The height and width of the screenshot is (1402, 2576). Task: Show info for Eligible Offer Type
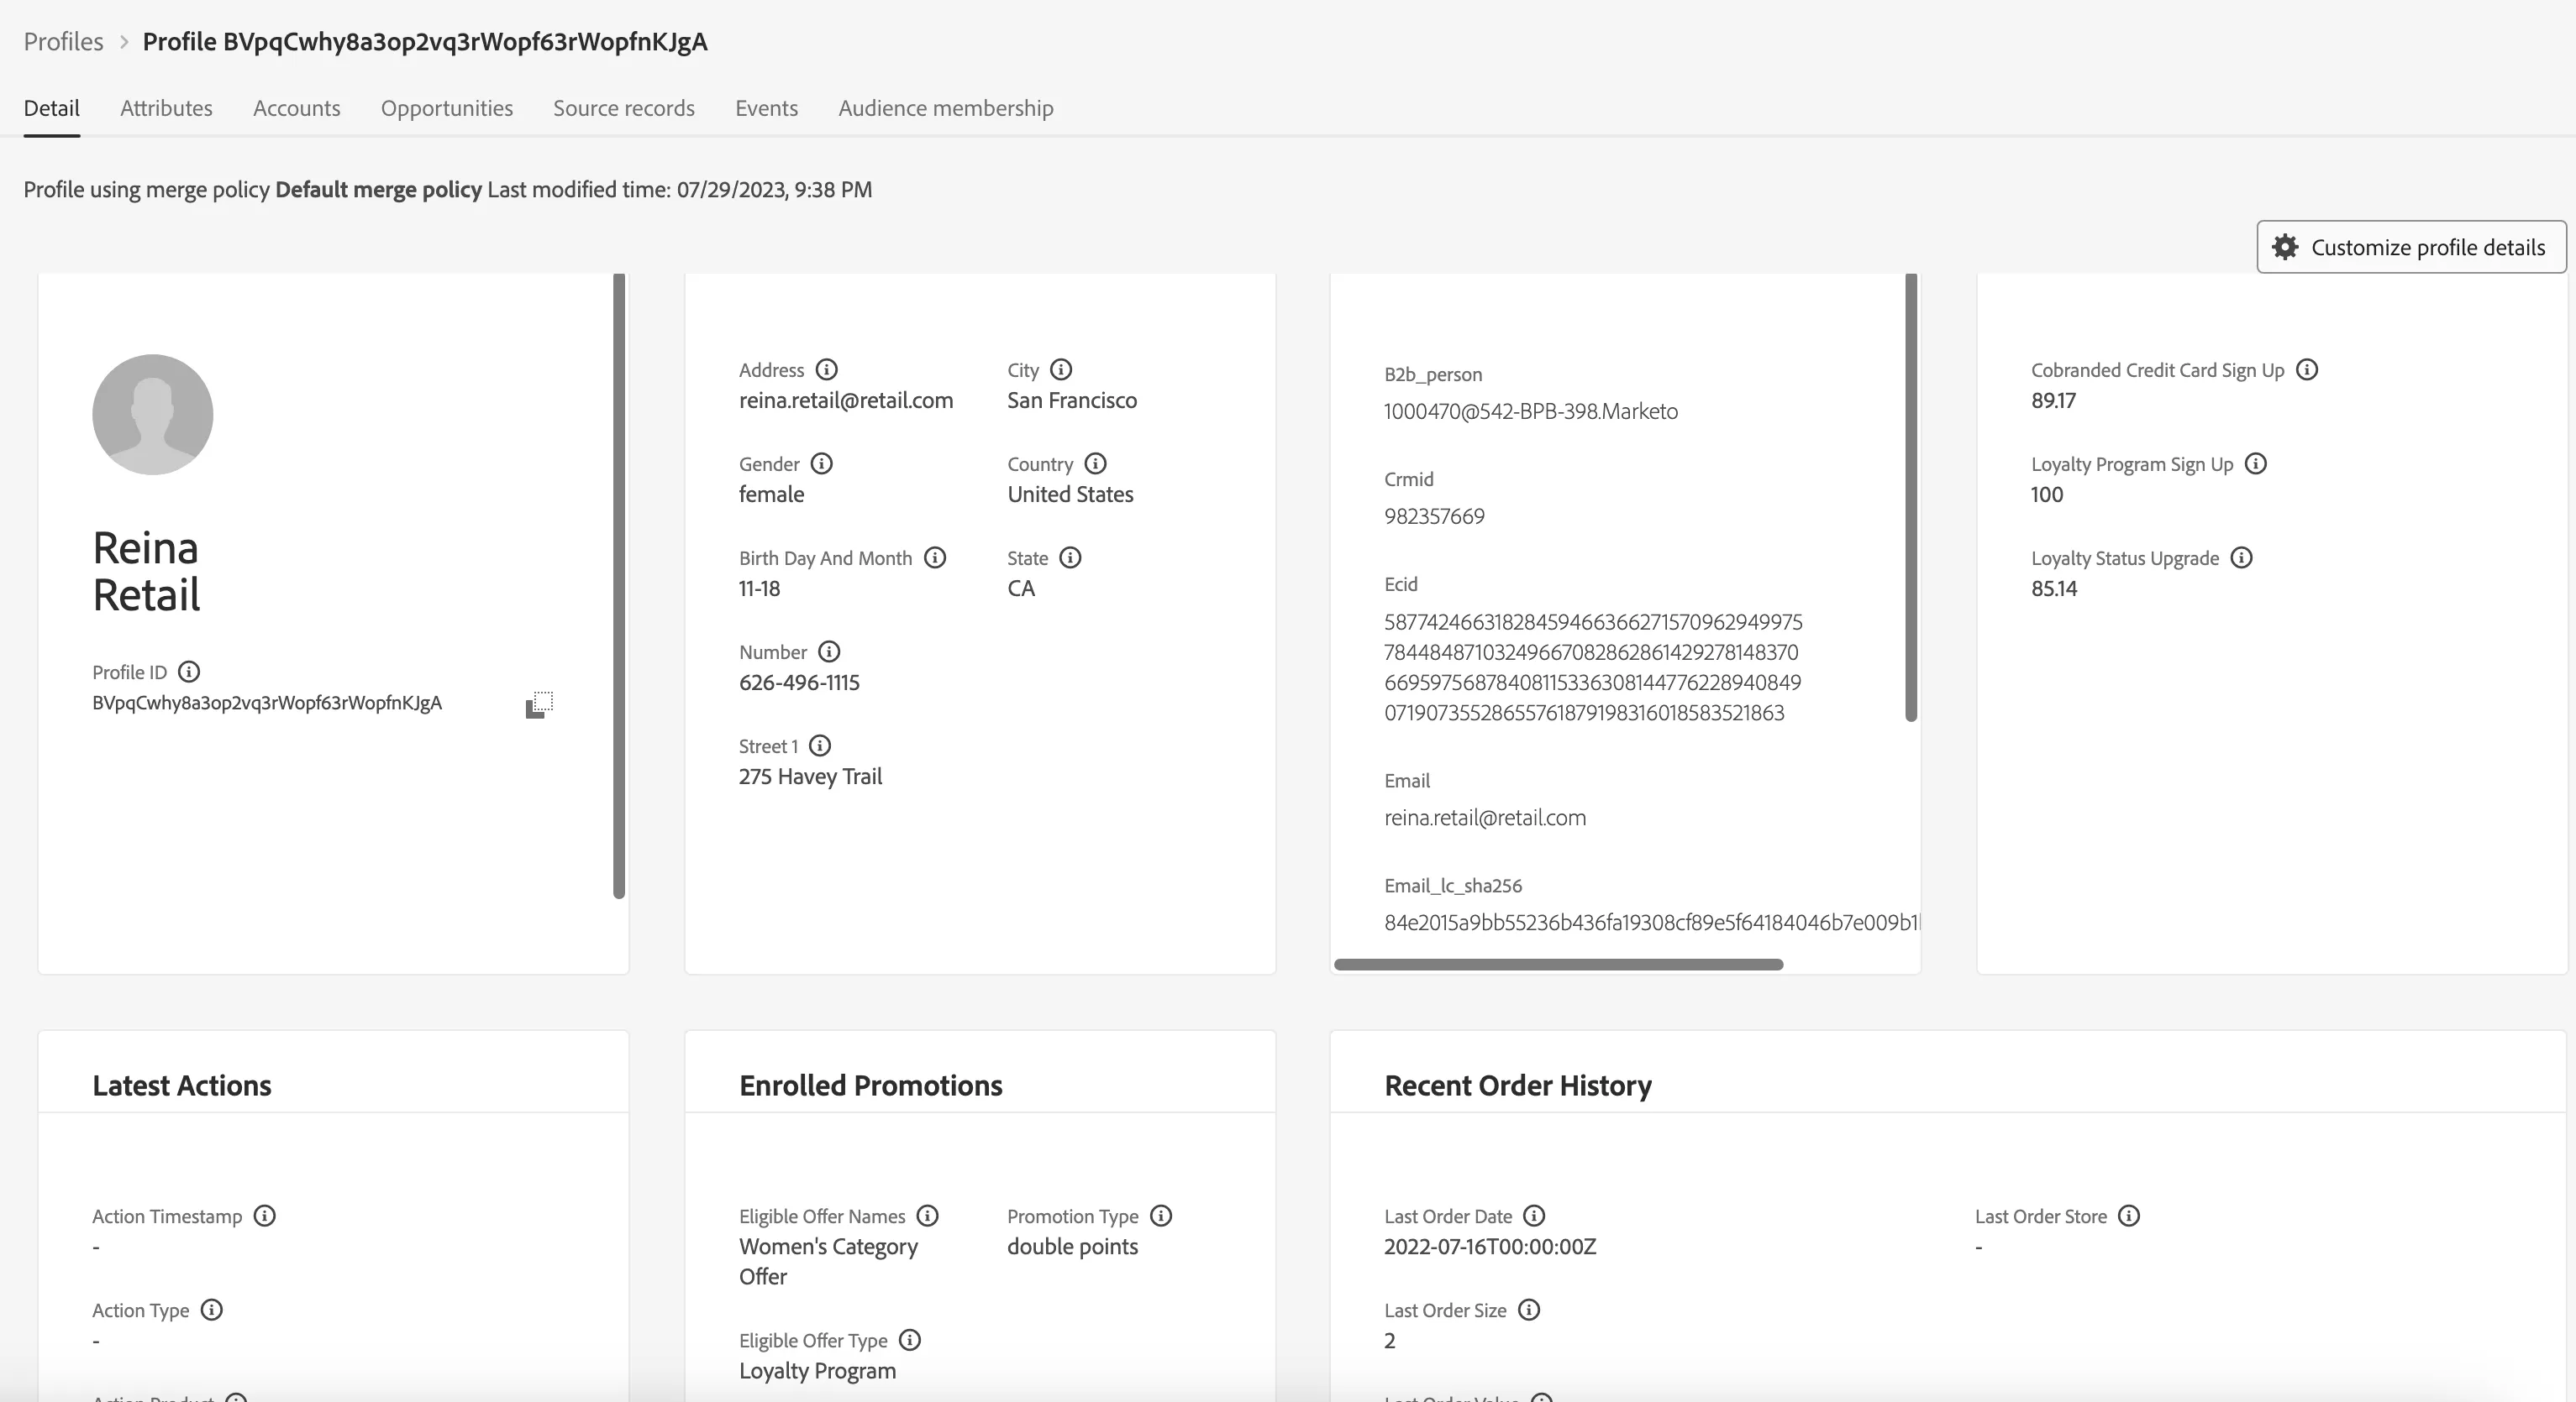point(909,1340)
